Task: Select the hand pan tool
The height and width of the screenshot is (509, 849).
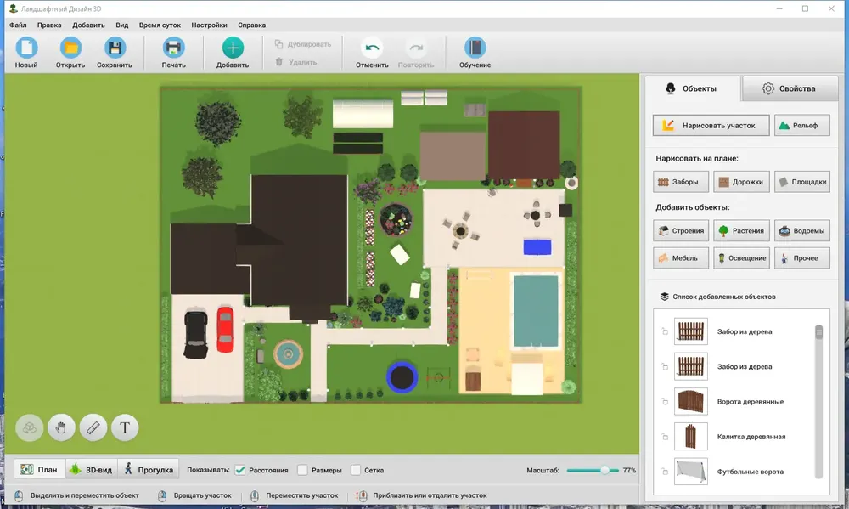Action: pyautogui.click(x=61, y=427)
